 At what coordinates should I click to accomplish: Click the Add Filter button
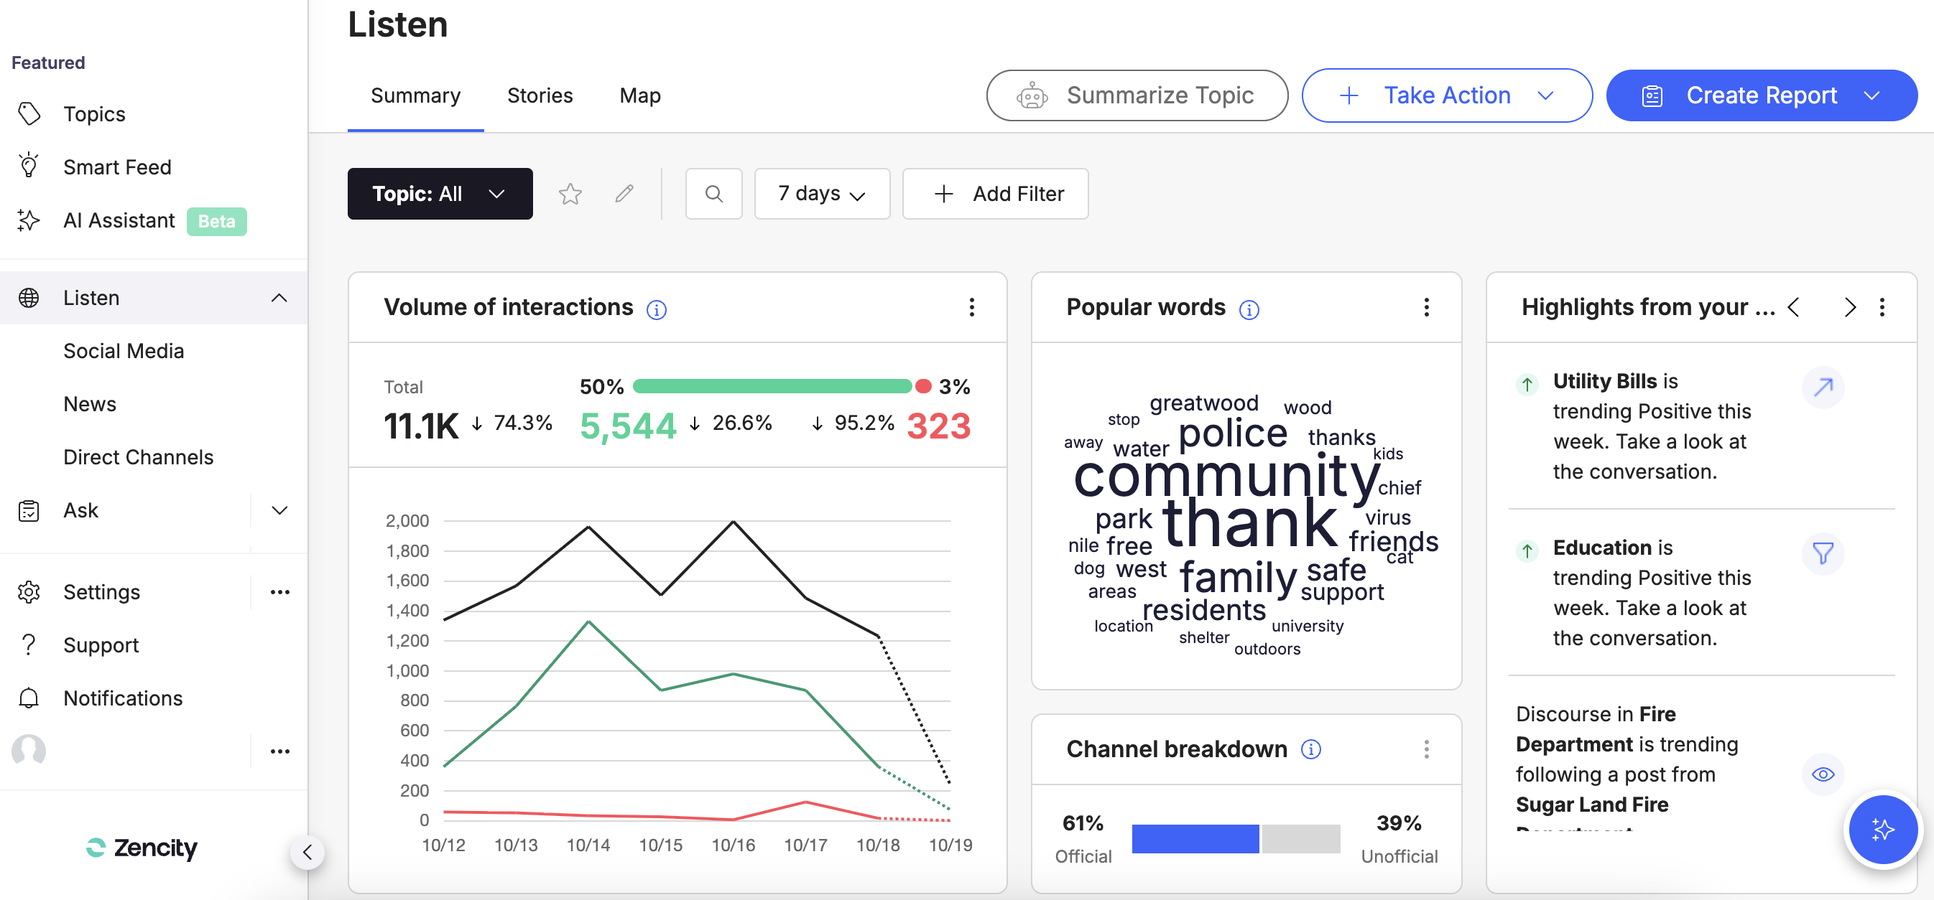pyautogui.click(x=995, y=194)
